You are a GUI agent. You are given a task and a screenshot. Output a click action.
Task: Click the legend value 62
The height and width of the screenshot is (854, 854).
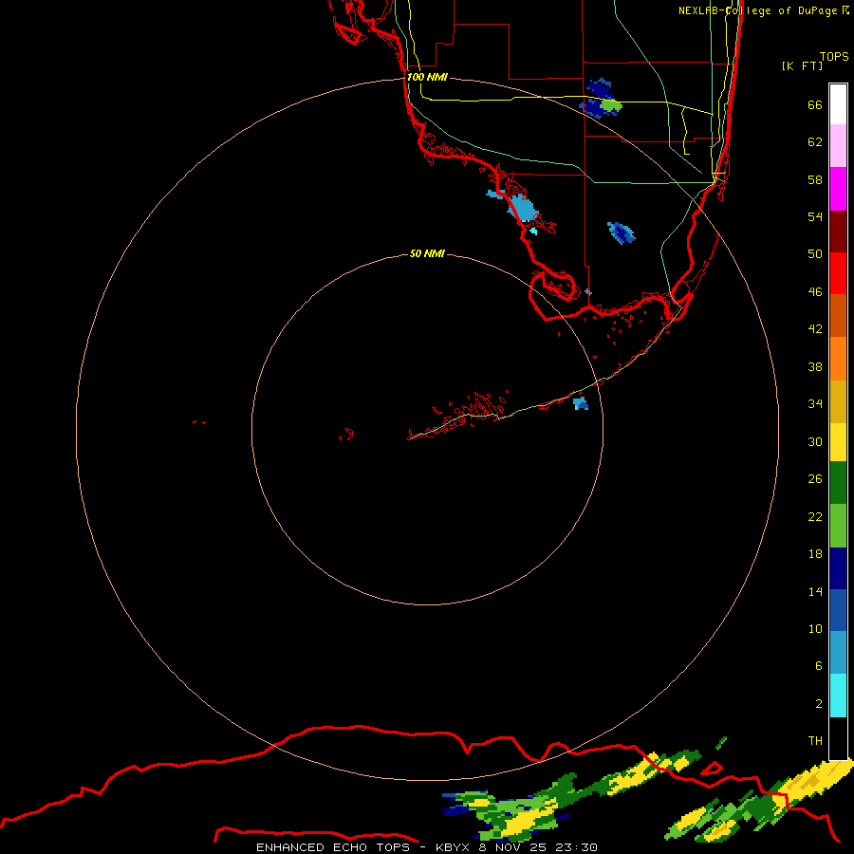coord(815,142)
